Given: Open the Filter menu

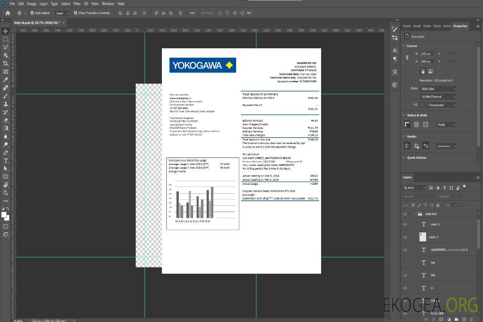Looking at the screenshot, I should point(77,4).
